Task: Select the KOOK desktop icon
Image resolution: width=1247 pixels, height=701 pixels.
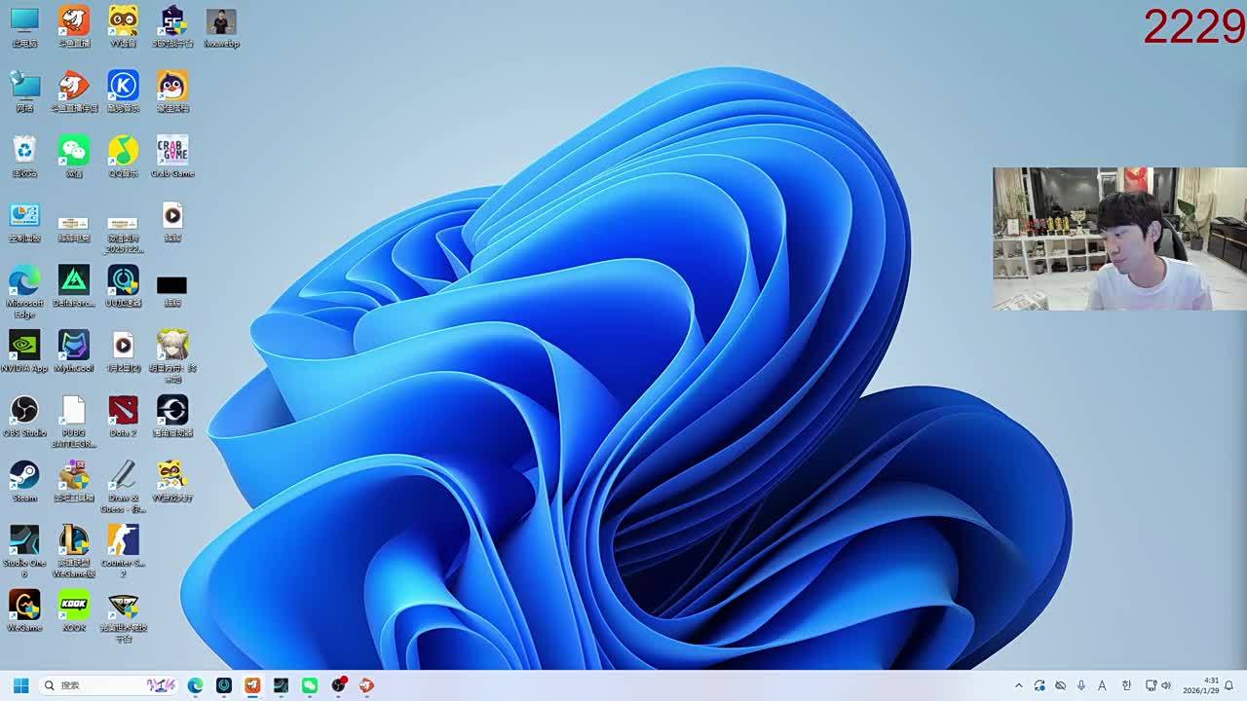Action: (x=74, y=606)
